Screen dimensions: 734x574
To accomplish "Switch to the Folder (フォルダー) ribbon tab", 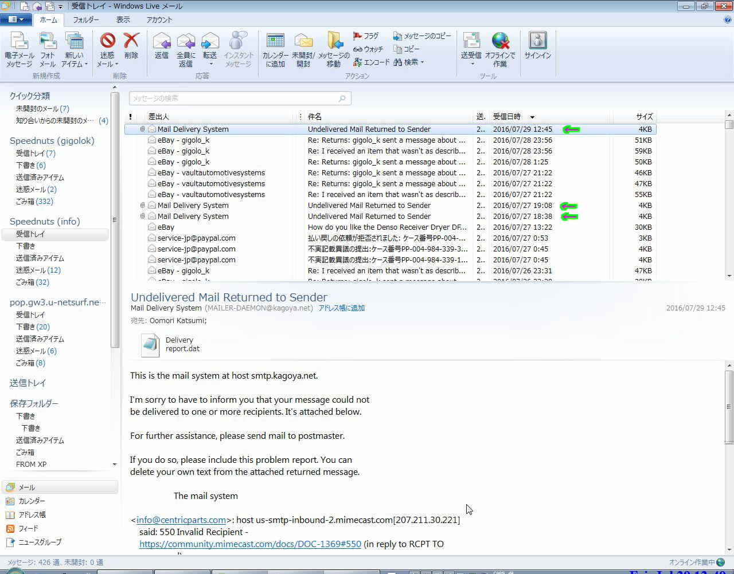I will coord(86,19).
